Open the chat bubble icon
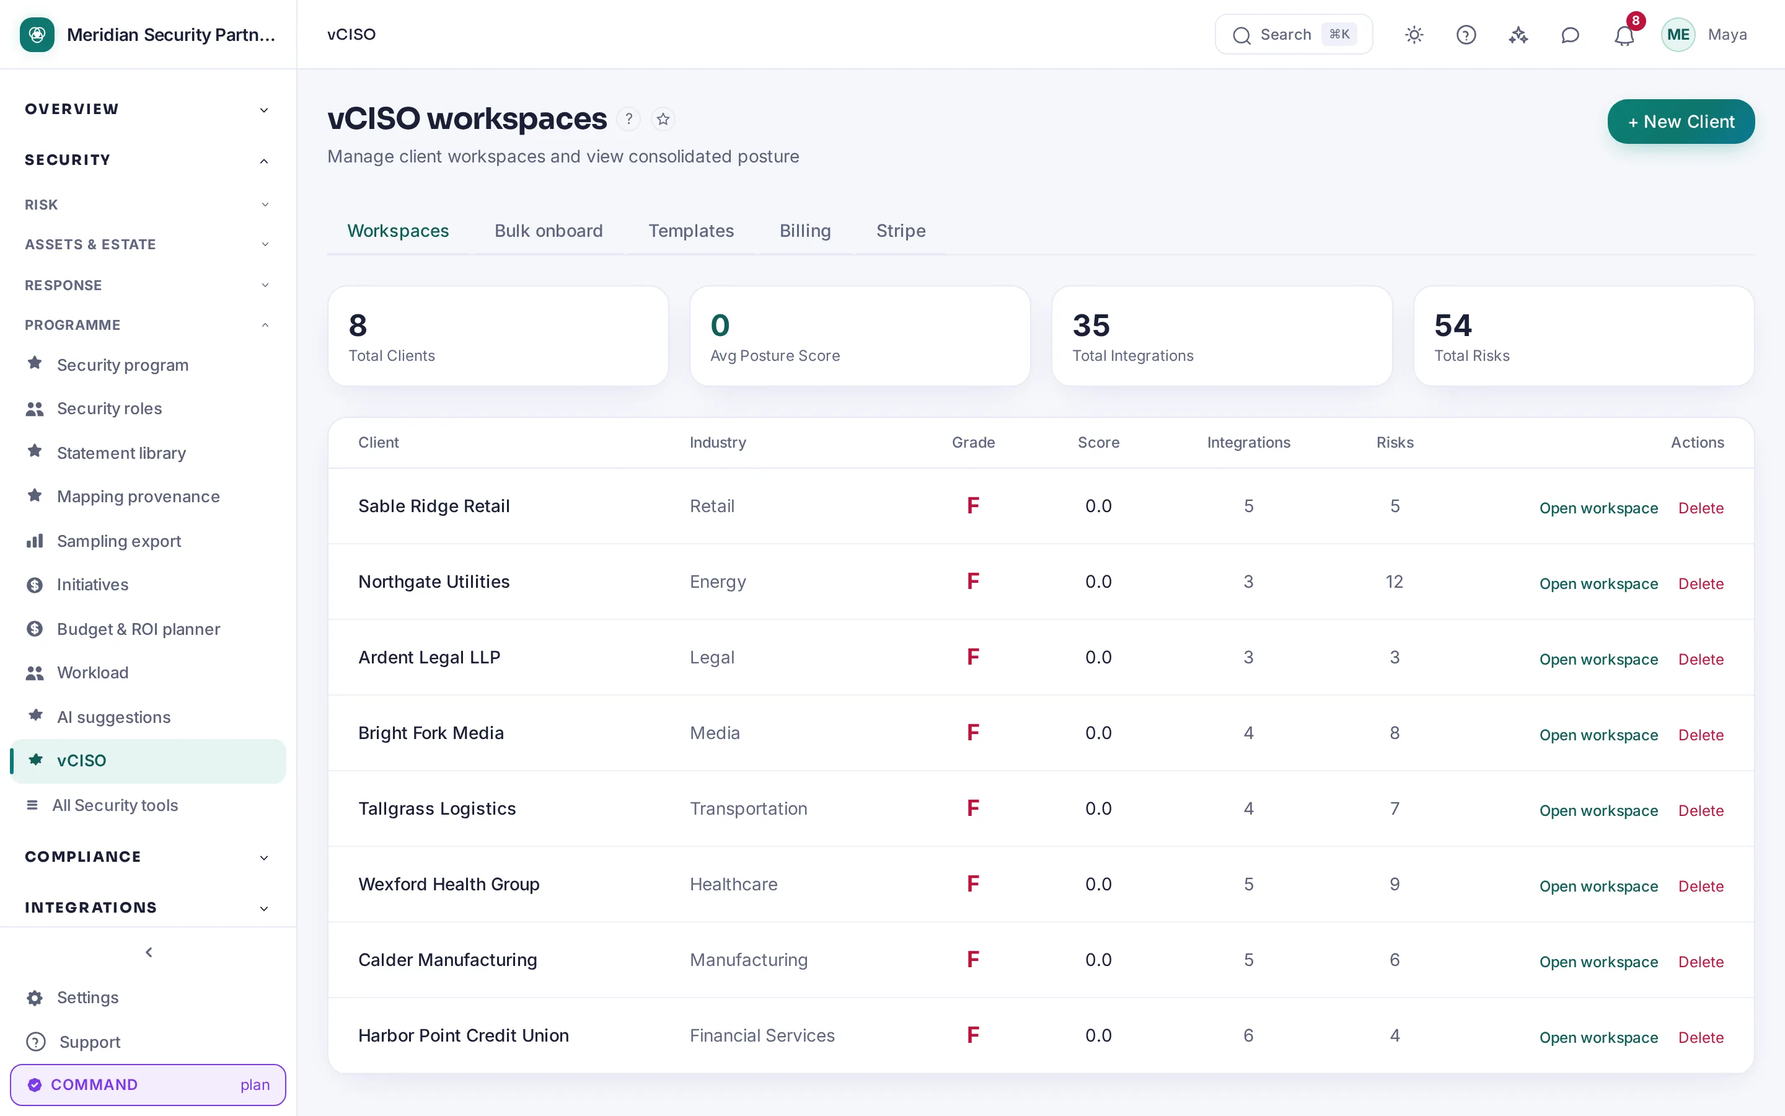 1571,35
